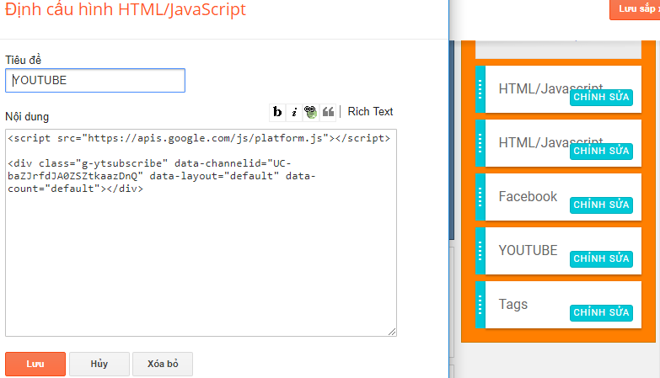The height and width of the screenshot is (378, 660).
Task: Apply bold formatting in content toolbar
Action: point(277,112)
